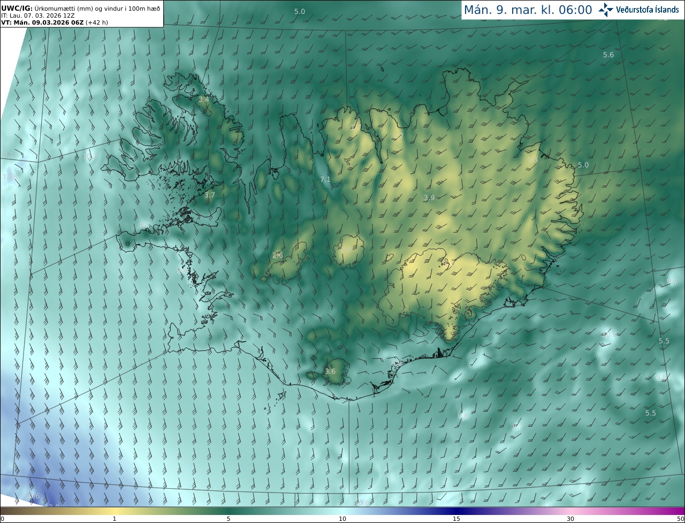This screenshot has width=685, height=523.
Task: Click the 0 tick on the color scale
Action: click(x=2, y=519)
